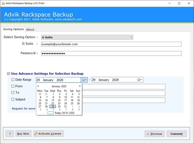Open the Activate License dialog
194x144 pixels.
click(49, 134)
